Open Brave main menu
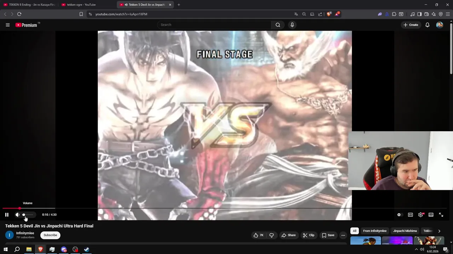Viewport: 453px width, 254px height. 448,14
